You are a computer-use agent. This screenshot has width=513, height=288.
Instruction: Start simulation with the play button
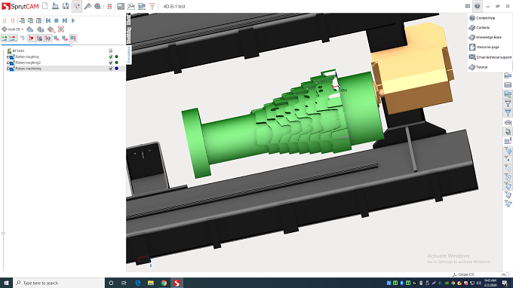click(73, 20)
